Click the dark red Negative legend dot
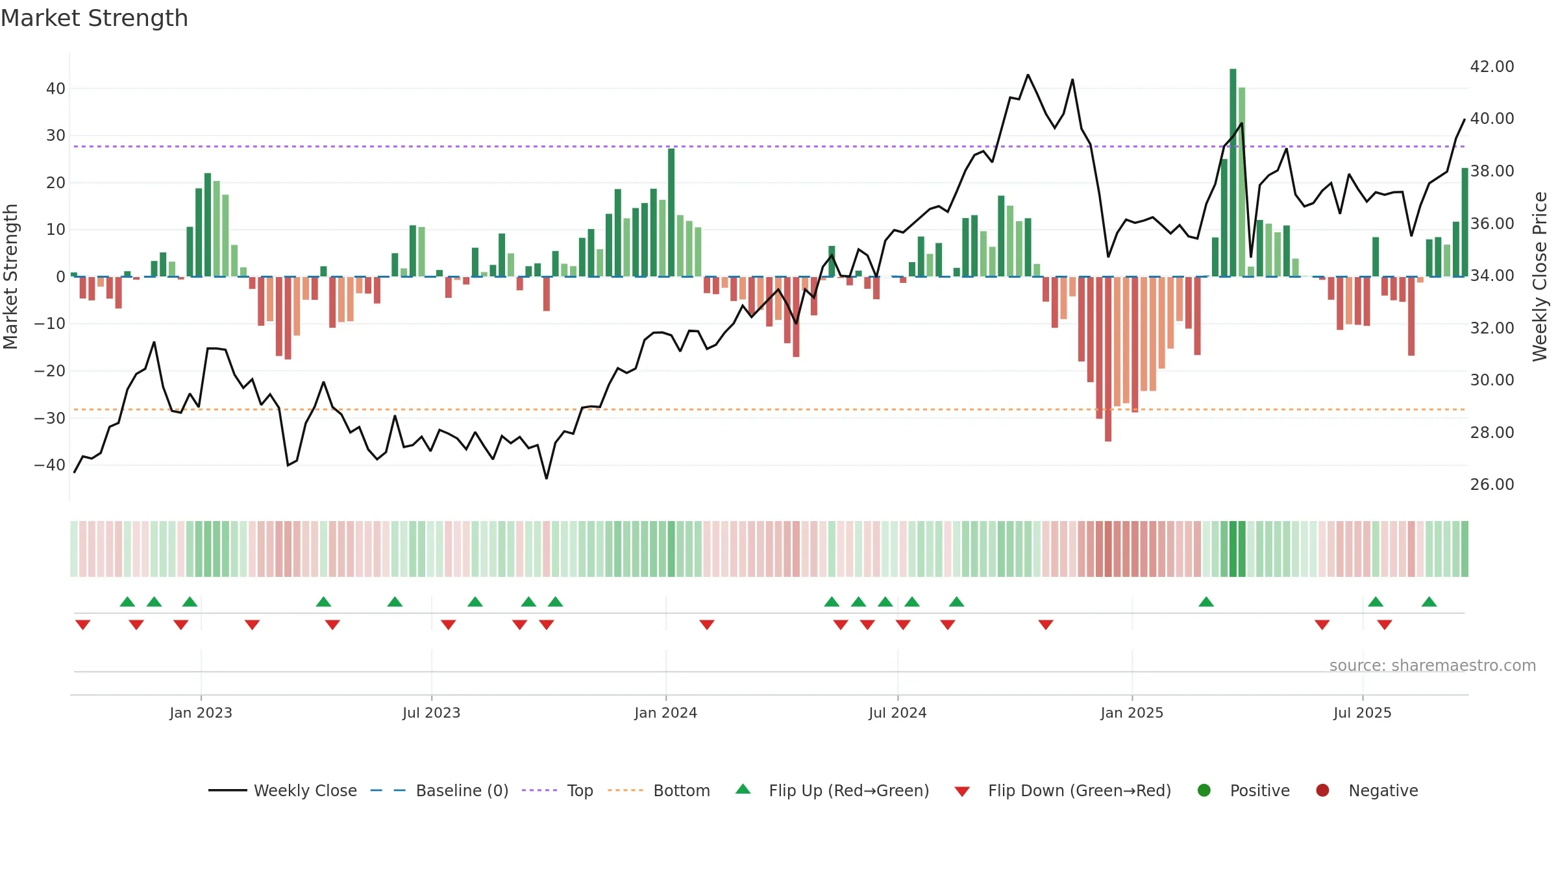The image size is (1558, 876). [1322, 790]
